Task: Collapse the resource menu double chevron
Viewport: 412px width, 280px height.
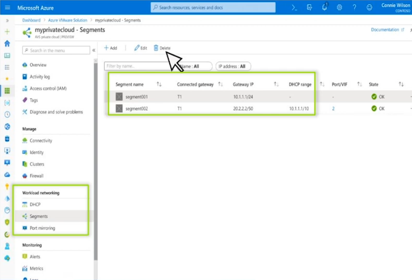Action: click(94, 50)
